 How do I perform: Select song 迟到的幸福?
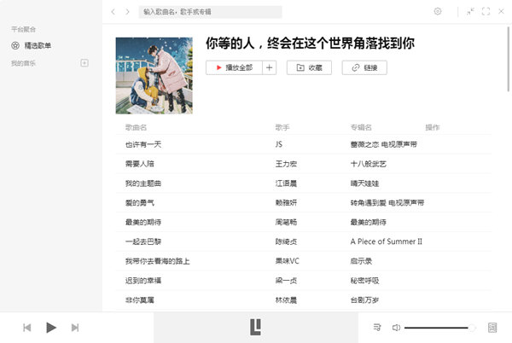point(143,281)
